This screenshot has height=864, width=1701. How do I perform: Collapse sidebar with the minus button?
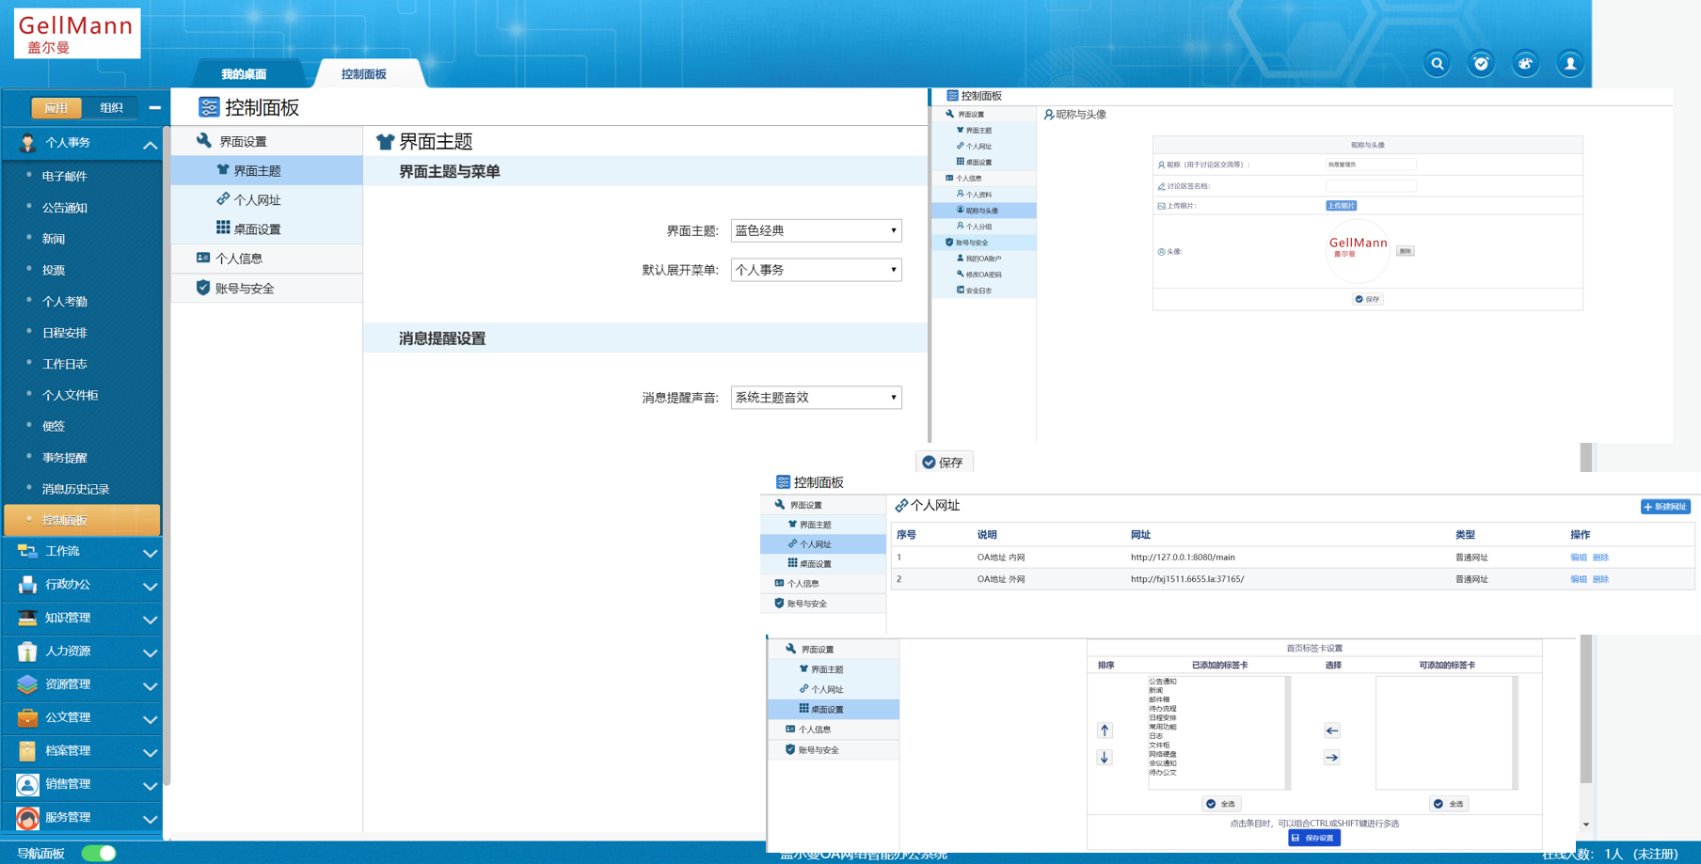(154, 108)
